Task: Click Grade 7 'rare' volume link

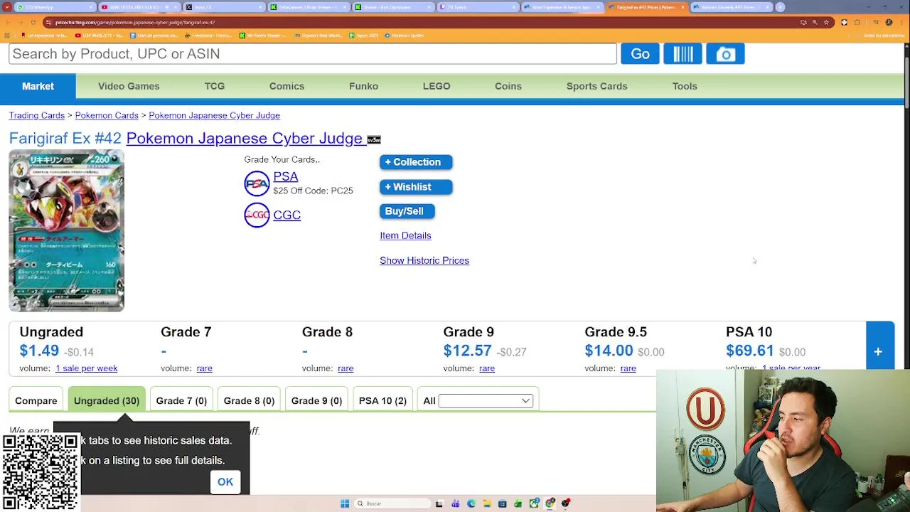Action: click(x=205, y=368)
